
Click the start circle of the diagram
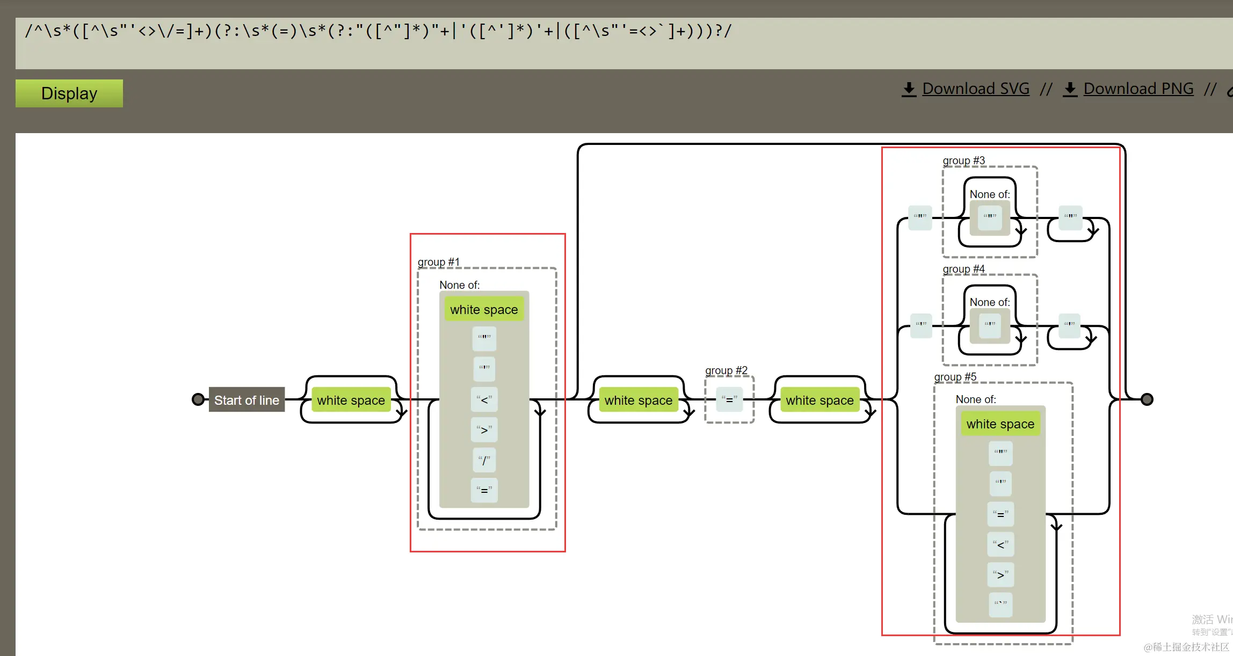coord(198,399)
